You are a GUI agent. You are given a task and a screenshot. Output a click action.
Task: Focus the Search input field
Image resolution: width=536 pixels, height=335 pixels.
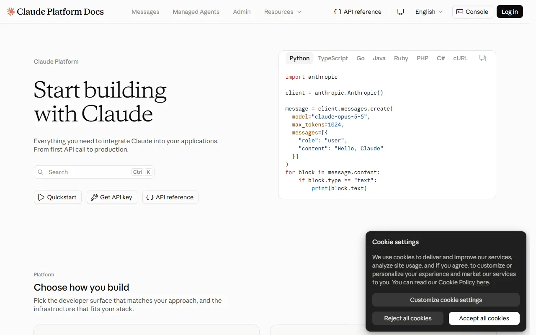(94, 172)
